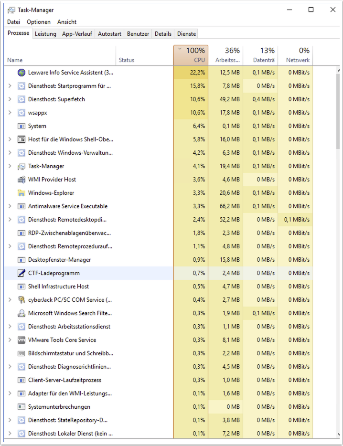Open the Autostart tab
This screenshot has width=343, height=446.
pyautogui.click(x=109, y=34)
